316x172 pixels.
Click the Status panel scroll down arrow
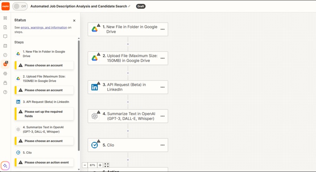click(79, 169)
